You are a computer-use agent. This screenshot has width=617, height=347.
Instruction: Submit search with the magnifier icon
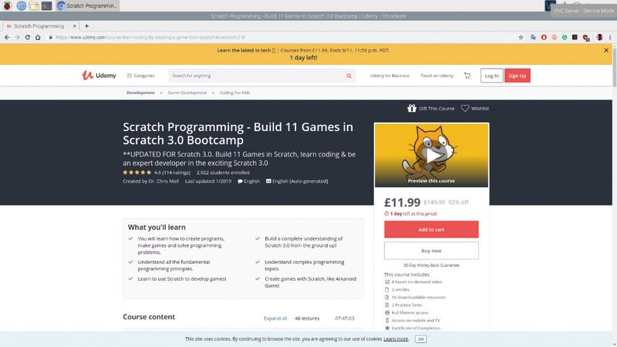coord(349,76)
